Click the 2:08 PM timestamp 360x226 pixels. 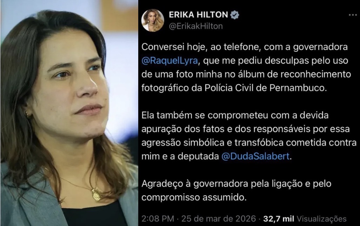click(x=158, y=219)
